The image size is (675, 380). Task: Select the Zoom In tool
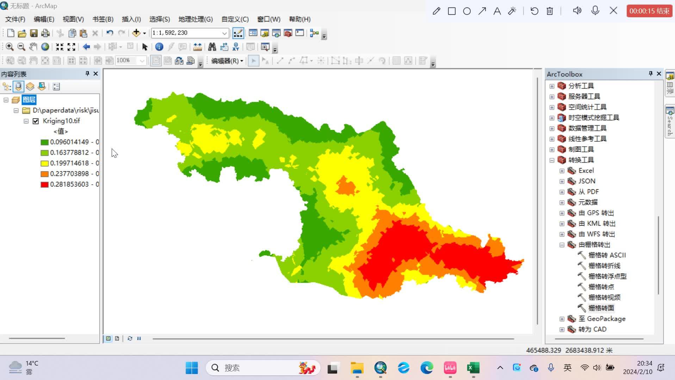click(x=10, y=47)
